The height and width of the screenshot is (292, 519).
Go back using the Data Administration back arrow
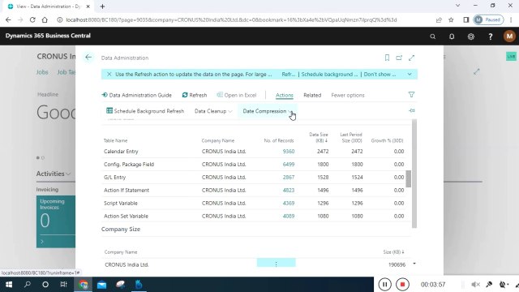pos(88,58)
